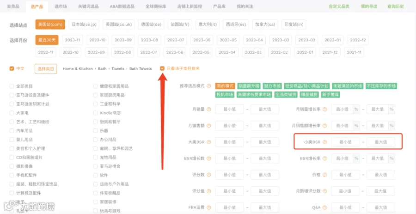Click the 评分数 help icon

click(209, 175)
